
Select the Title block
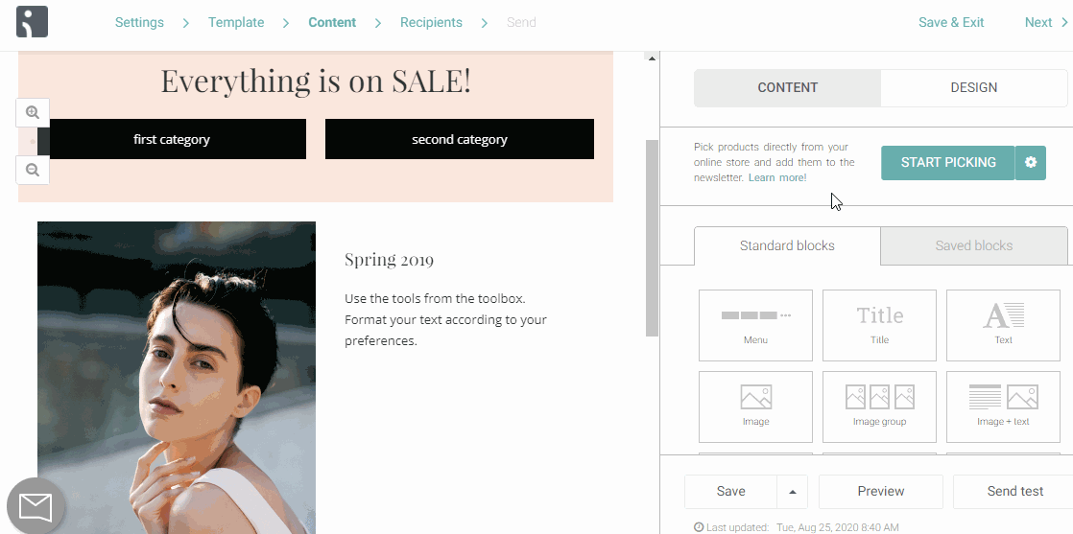879,325
